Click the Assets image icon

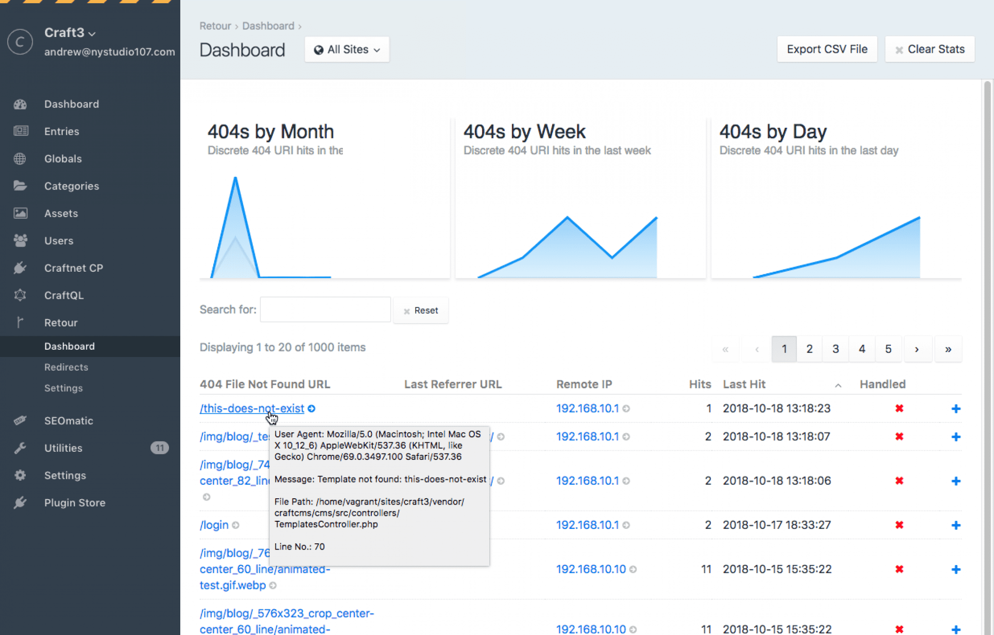coord(20,213)
